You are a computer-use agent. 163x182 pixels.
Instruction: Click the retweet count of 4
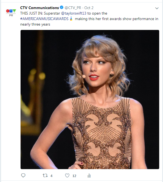(51, 176)
